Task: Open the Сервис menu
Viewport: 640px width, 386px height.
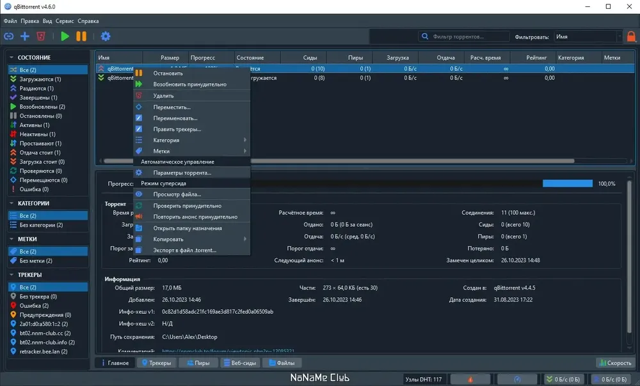Action: point(65,21)
